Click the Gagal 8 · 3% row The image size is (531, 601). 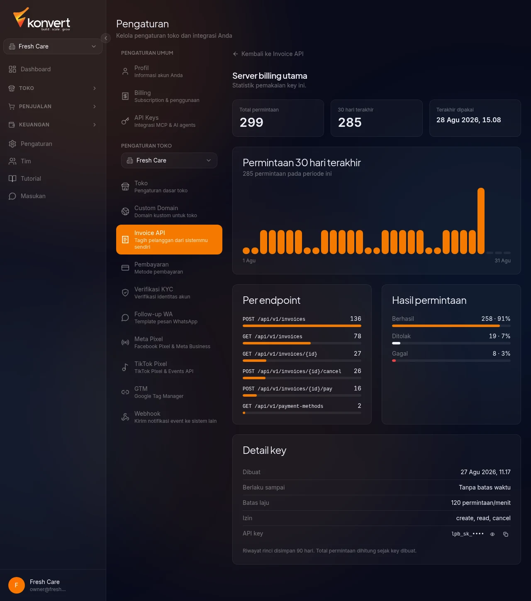click(x=451, y=356)
